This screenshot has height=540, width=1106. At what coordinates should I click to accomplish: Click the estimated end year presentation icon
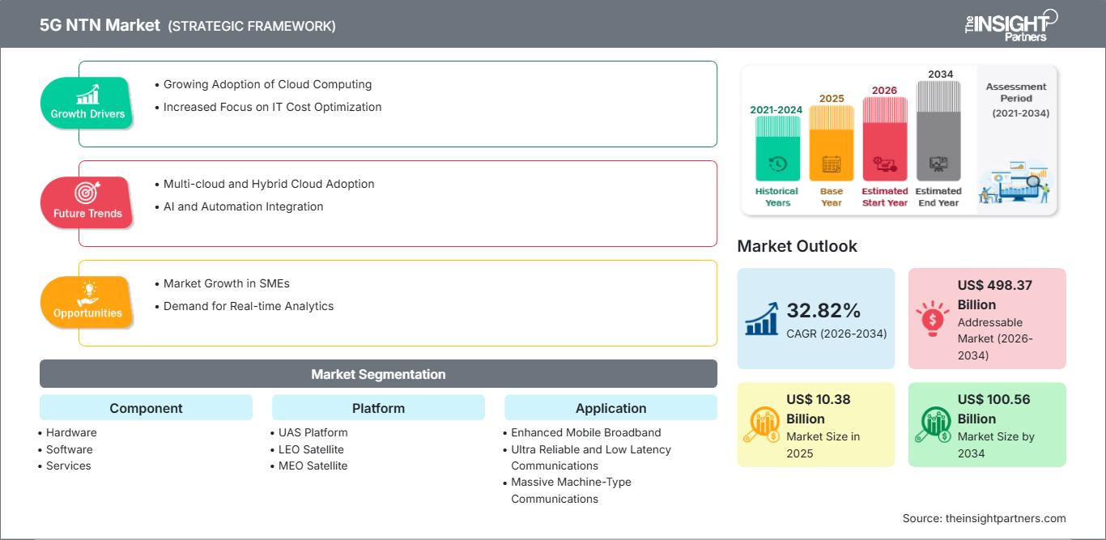coord(938,164)
